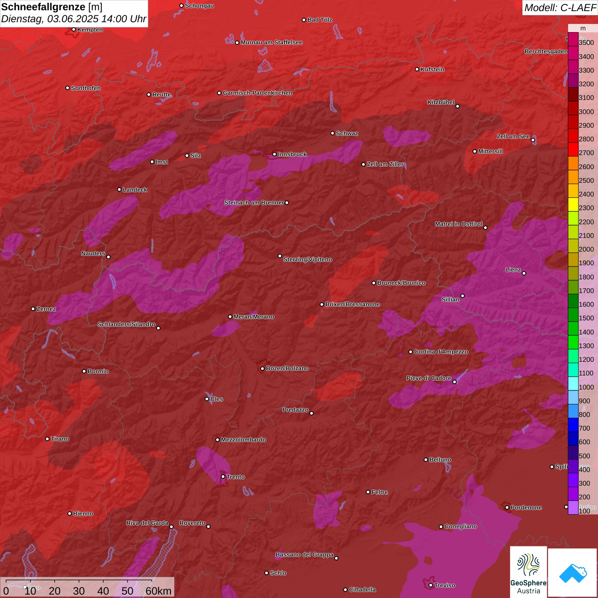
Task: Select the Bozen/Bolzano city marker
Action: coord(262,368)
